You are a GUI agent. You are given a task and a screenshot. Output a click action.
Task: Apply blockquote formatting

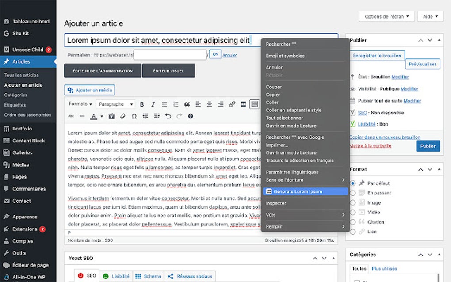[x=187, y=104]
